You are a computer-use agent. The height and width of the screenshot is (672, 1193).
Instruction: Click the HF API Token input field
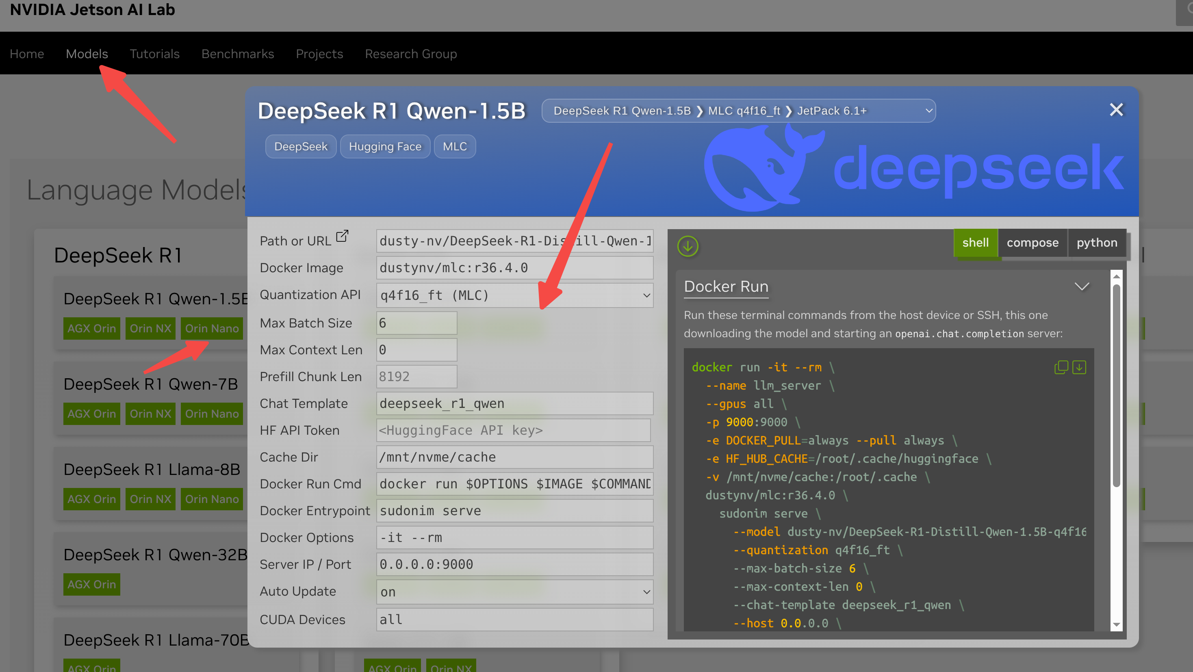(x=513, y=430)
